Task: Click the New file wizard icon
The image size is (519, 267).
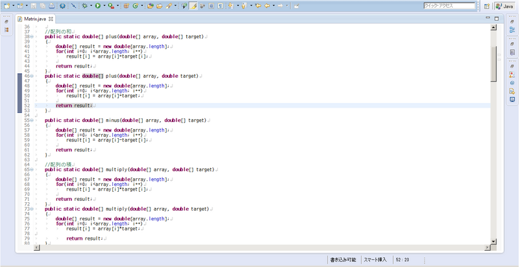Action: 7,6
